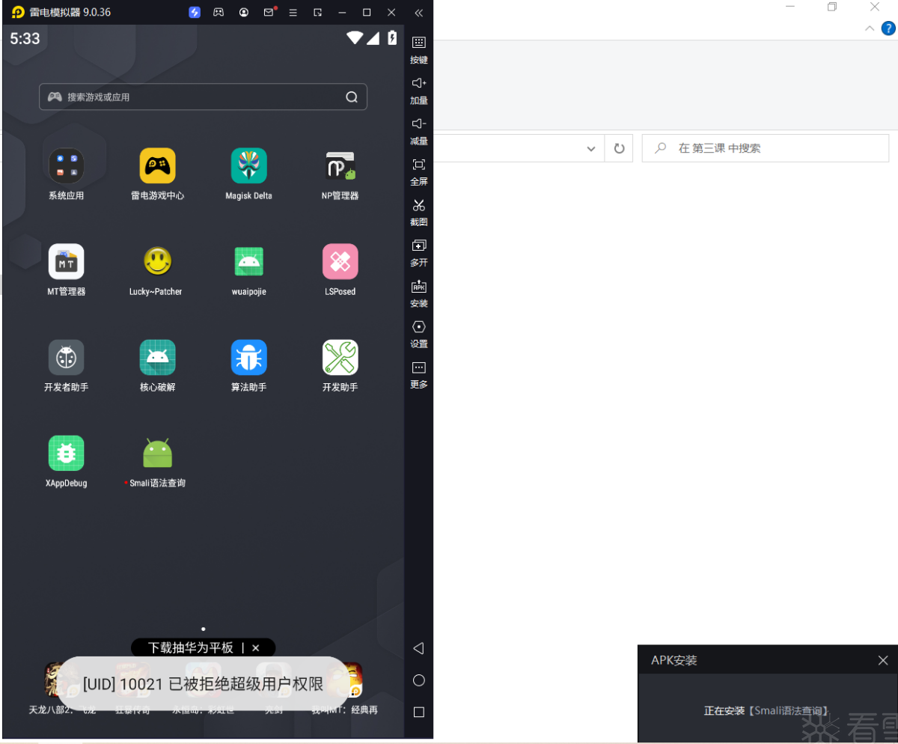Screen dimensions: 898x744
Task: Launch MT管理器 app
Action: coord(66,261)
